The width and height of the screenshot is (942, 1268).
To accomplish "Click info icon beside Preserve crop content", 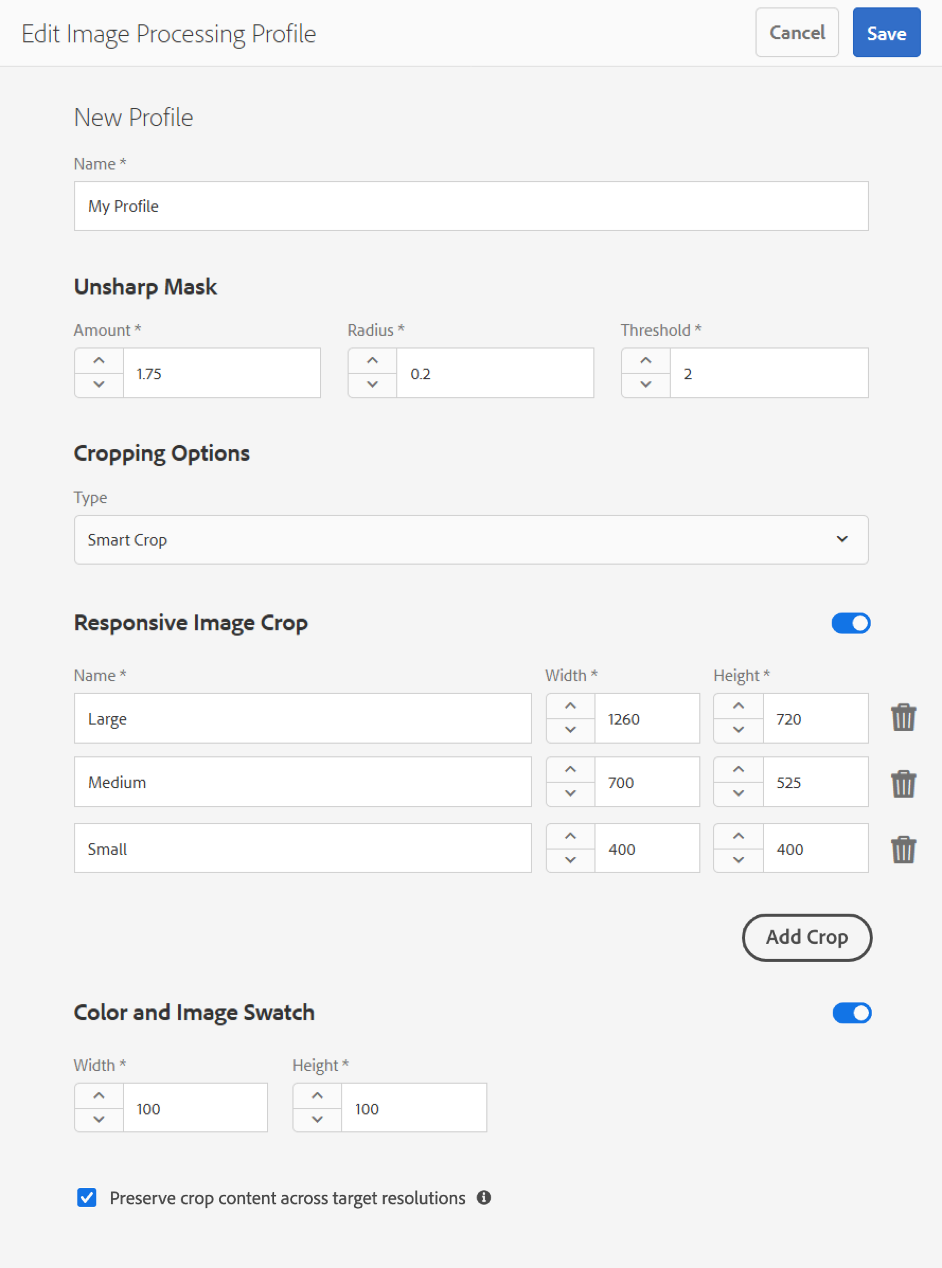I will (484, 1198).
